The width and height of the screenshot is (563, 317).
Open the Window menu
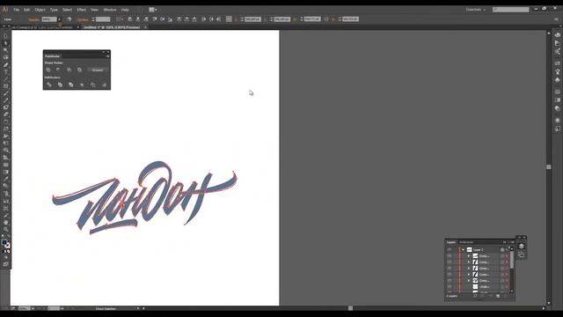click(110, 10)
